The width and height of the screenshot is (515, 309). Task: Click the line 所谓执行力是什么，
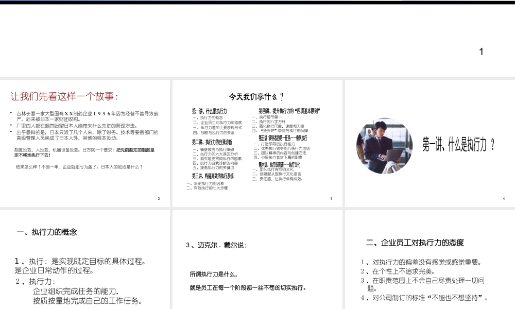pos(214,274)
